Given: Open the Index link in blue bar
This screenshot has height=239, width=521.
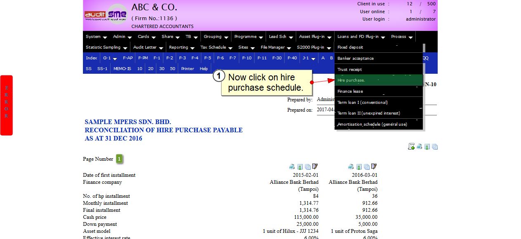Looking at the screenshot, I should tap(91, 58).
